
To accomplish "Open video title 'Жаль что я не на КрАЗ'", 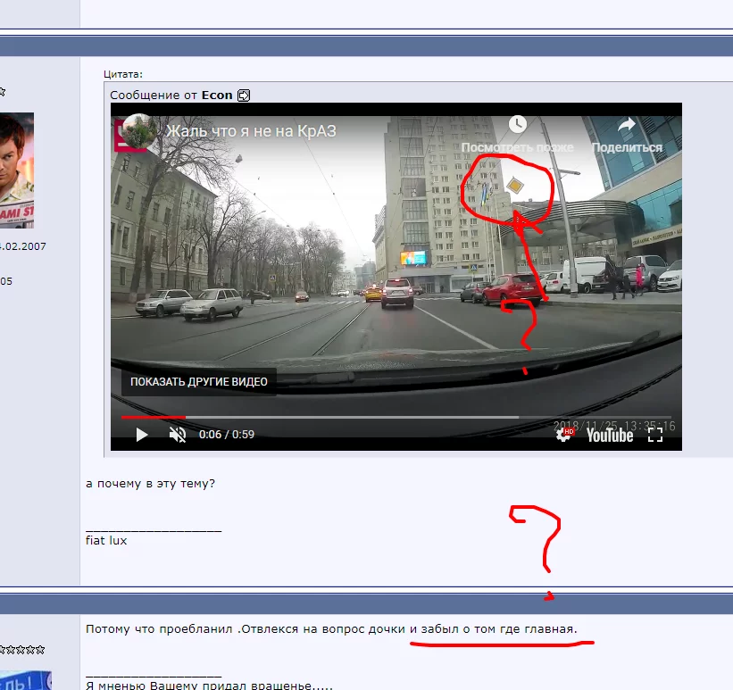I will (x=251, y=131).
